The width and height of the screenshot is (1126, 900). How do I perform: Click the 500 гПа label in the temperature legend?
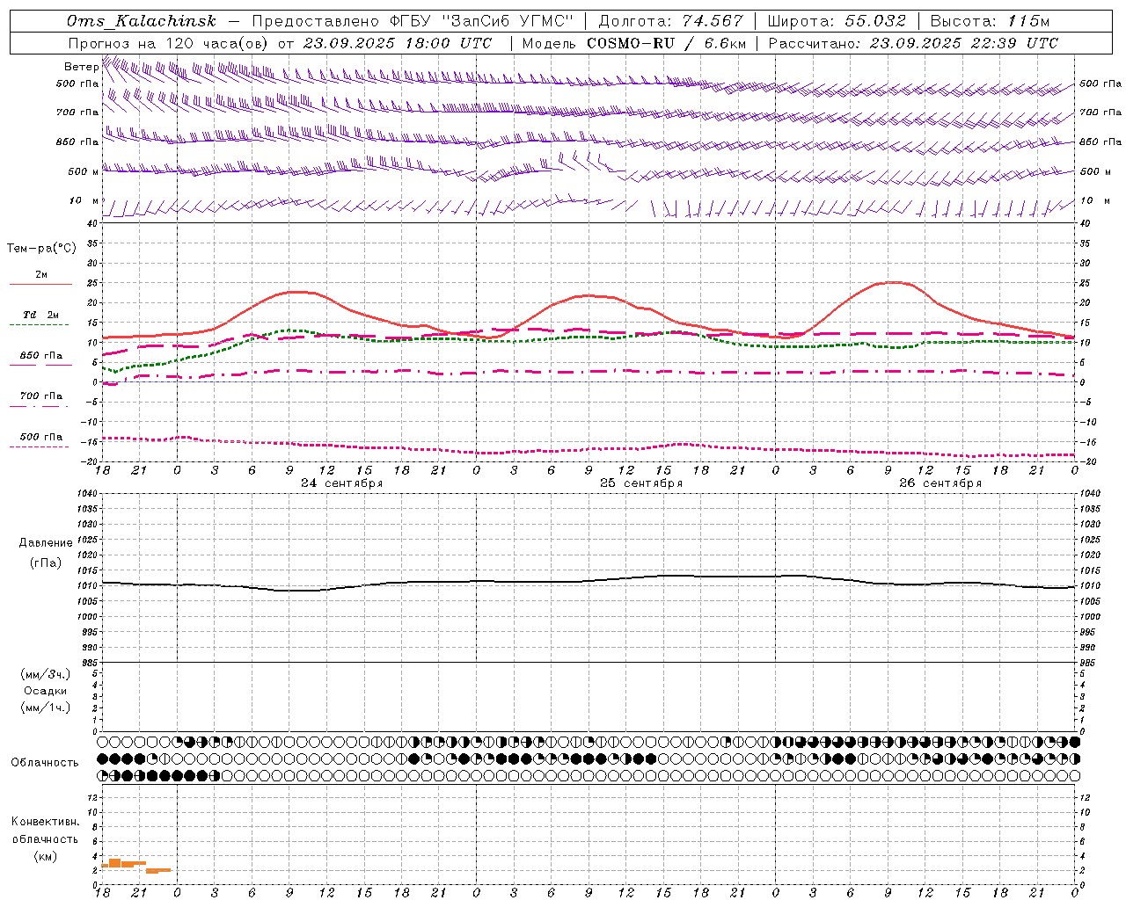pyautogui.click(x=41, y=437)
